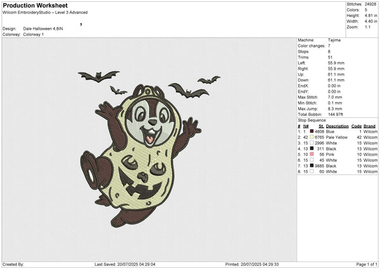Image resolution: width=380 pixels, height=269 pixels.
Task: Select the Code column header
Action: click(x=356, y=126)
